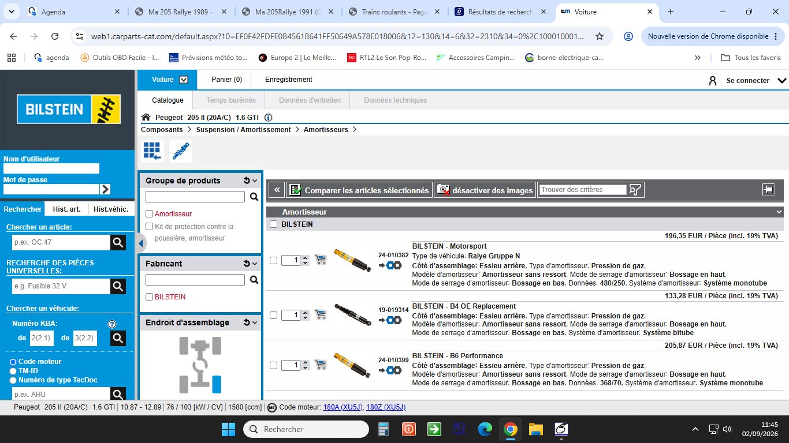
Task: Open engine code link 180A (XU5J)
Action: [x=343, y=407]
